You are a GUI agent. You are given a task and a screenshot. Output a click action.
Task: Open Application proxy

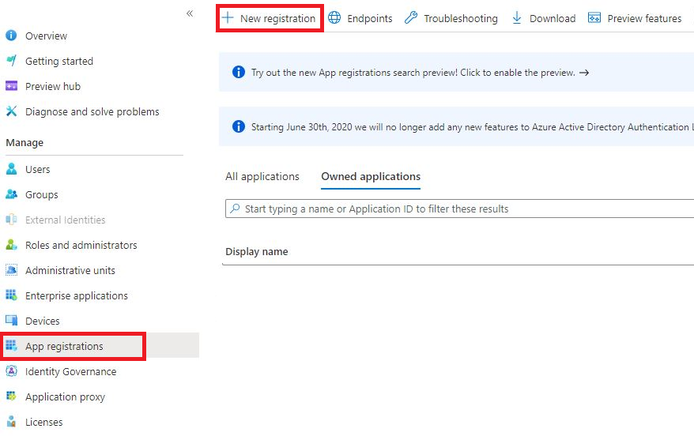click(65, 397)
